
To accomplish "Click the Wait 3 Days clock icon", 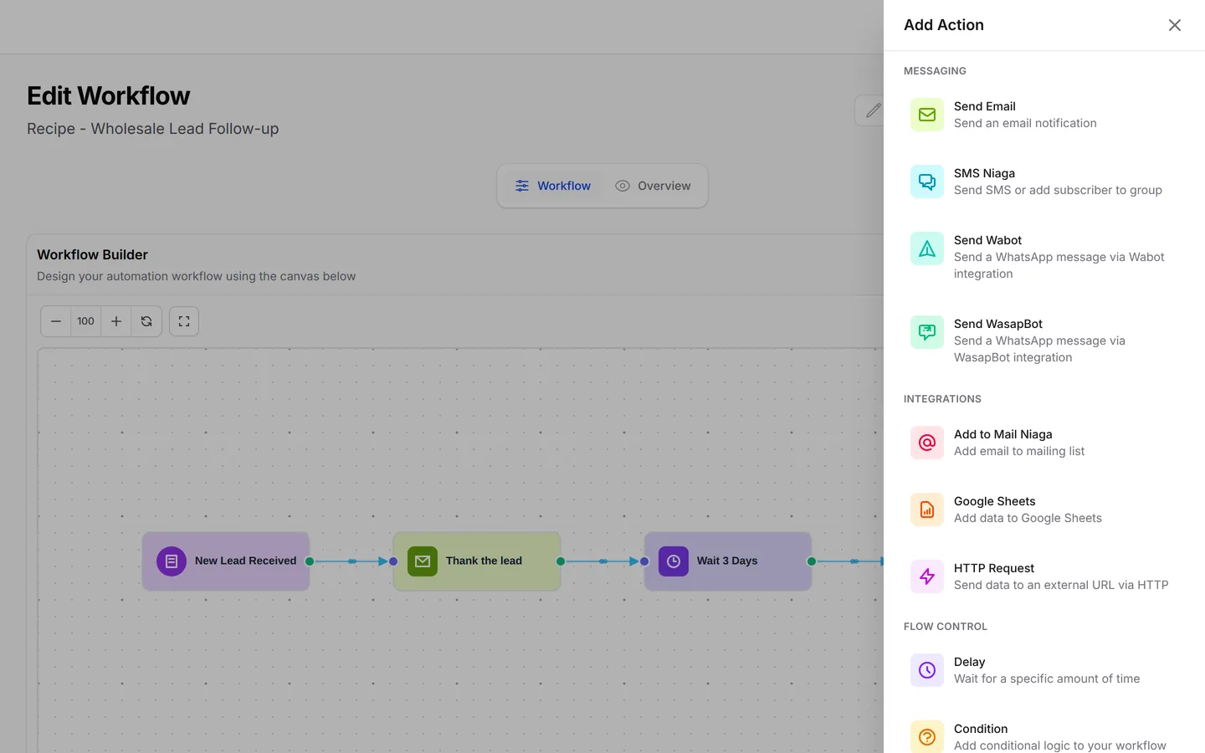I will coord(674,561).
